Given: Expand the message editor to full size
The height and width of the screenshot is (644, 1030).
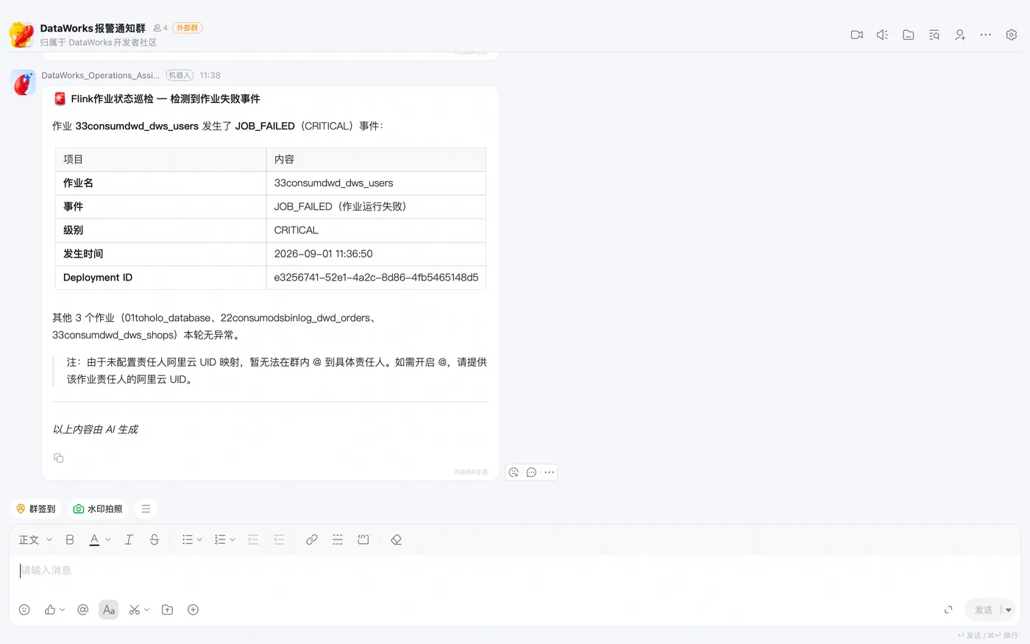Looking at the screenshot, I should [x=948, y=609].
